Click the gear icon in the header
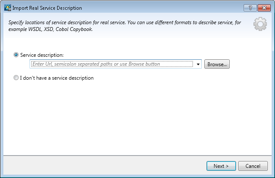275x178 pixels. coord(260,24)
